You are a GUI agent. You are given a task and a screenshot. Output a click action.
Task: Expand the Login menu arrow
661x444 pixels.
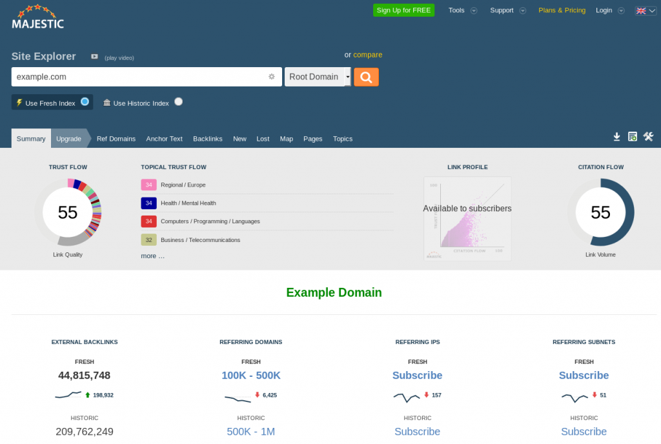pos(621,10)
